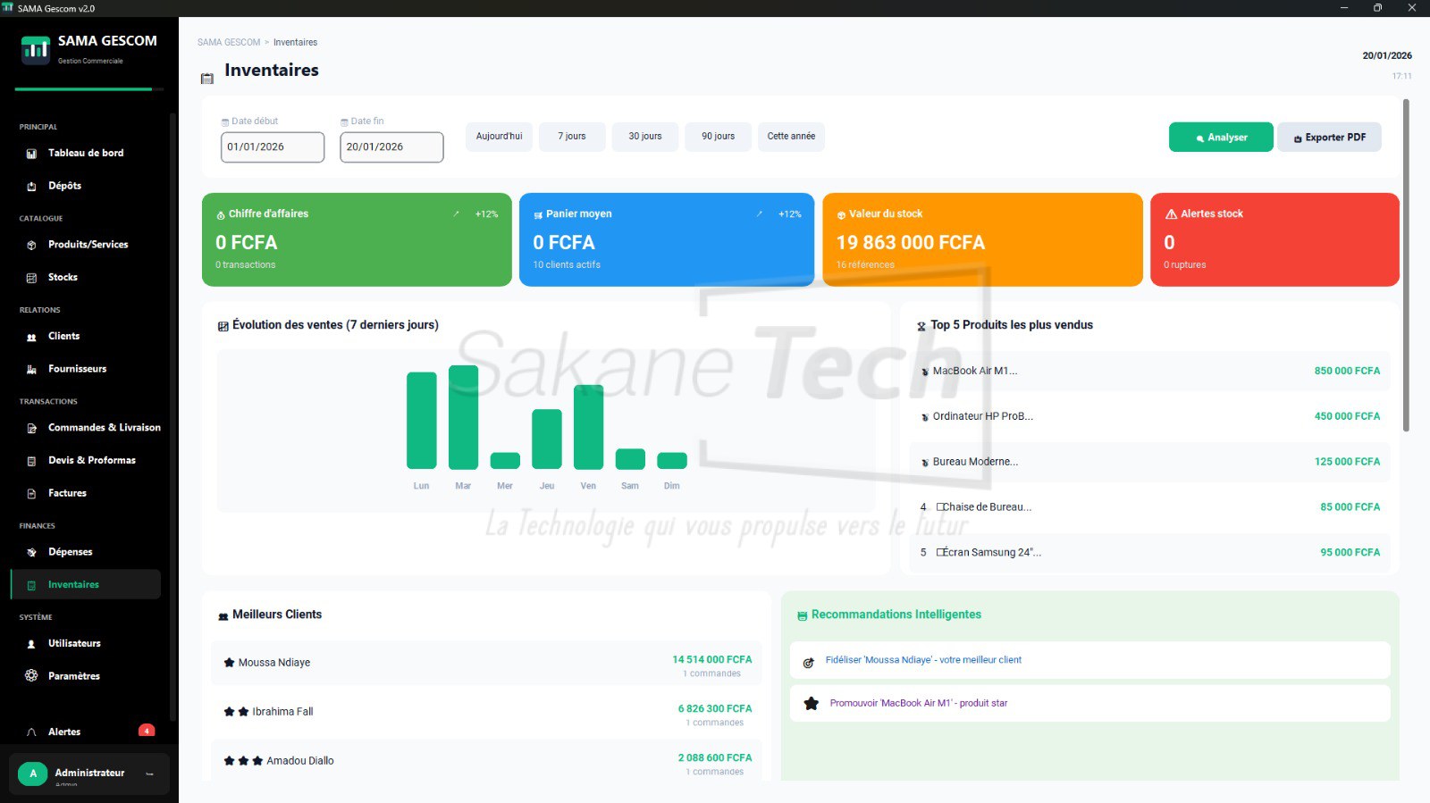Click the main page vertical scrollbar
1430x803 pixels.
click(x=1406, y=265)
